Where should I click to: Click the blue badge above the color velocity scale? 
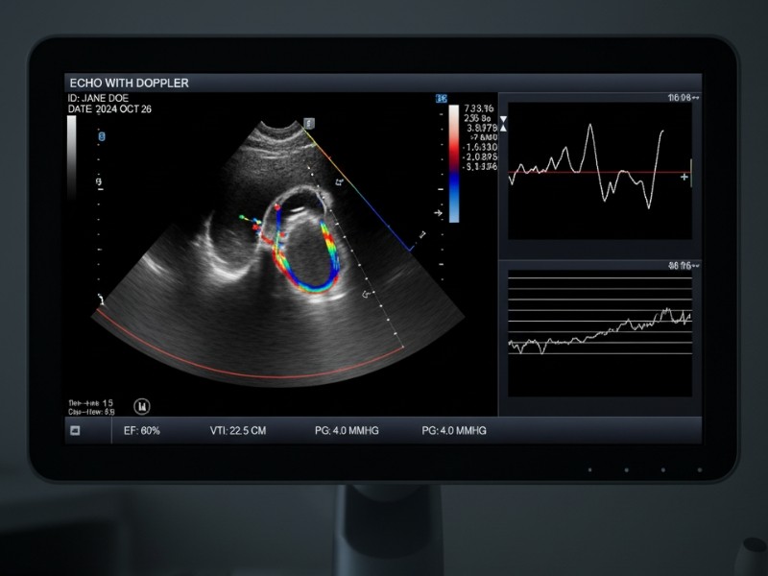point(443,99)
